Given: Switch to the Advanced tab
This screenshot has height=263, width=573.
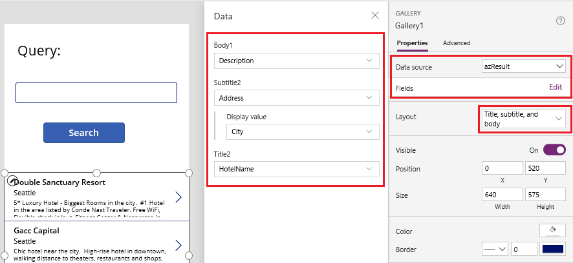Looking at the screenshot, I should coord(457,43).
